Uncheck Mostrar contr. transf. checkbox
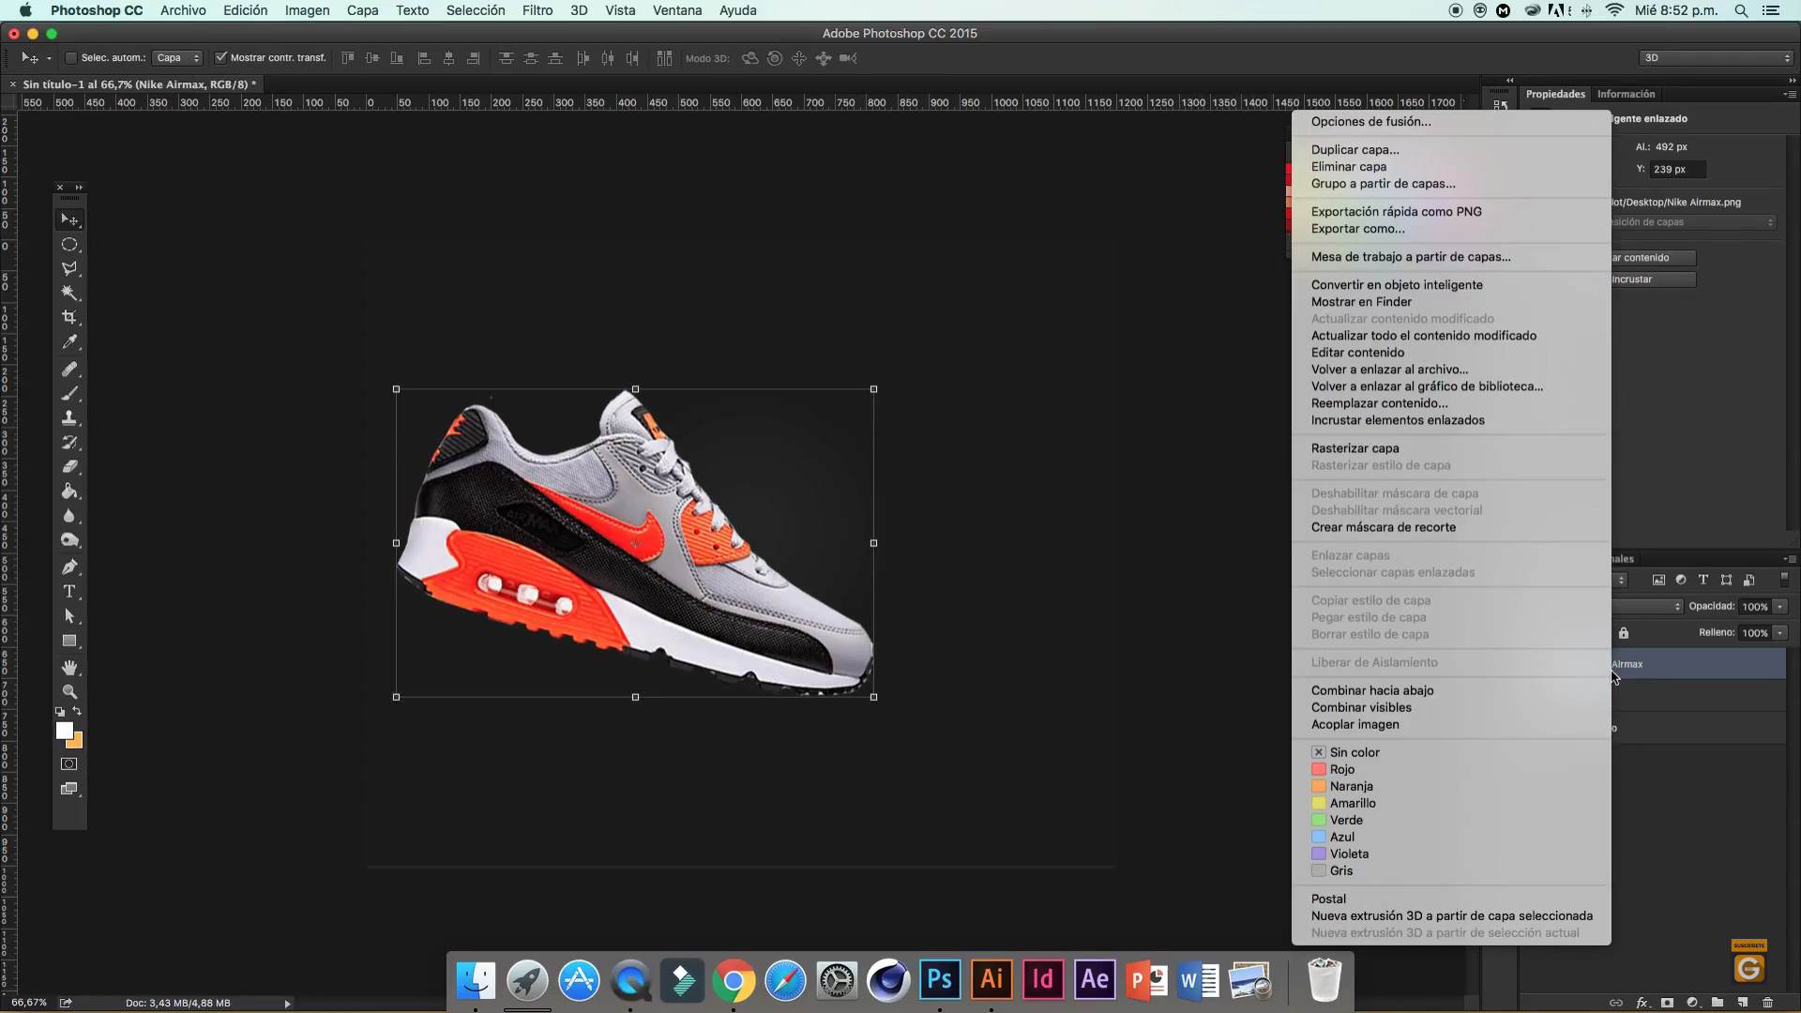Screen dimensions: 1801x1013 (x=221, y=58)
